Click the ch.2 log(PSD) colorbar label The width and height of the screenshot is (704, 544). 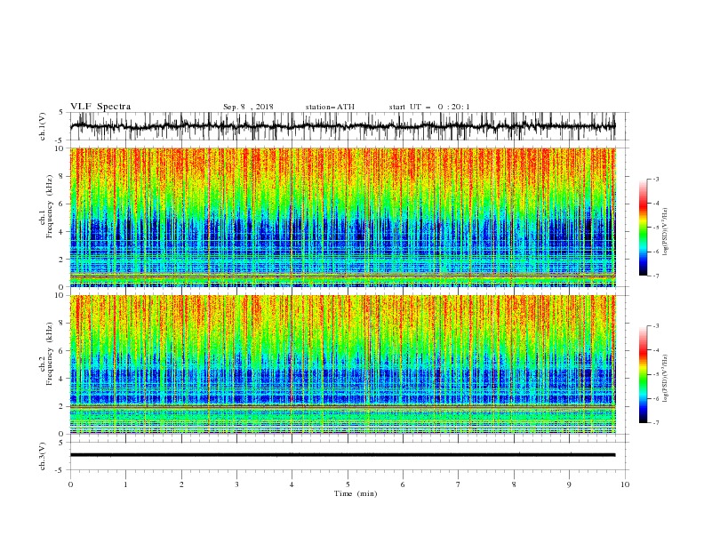coord(665,378)
